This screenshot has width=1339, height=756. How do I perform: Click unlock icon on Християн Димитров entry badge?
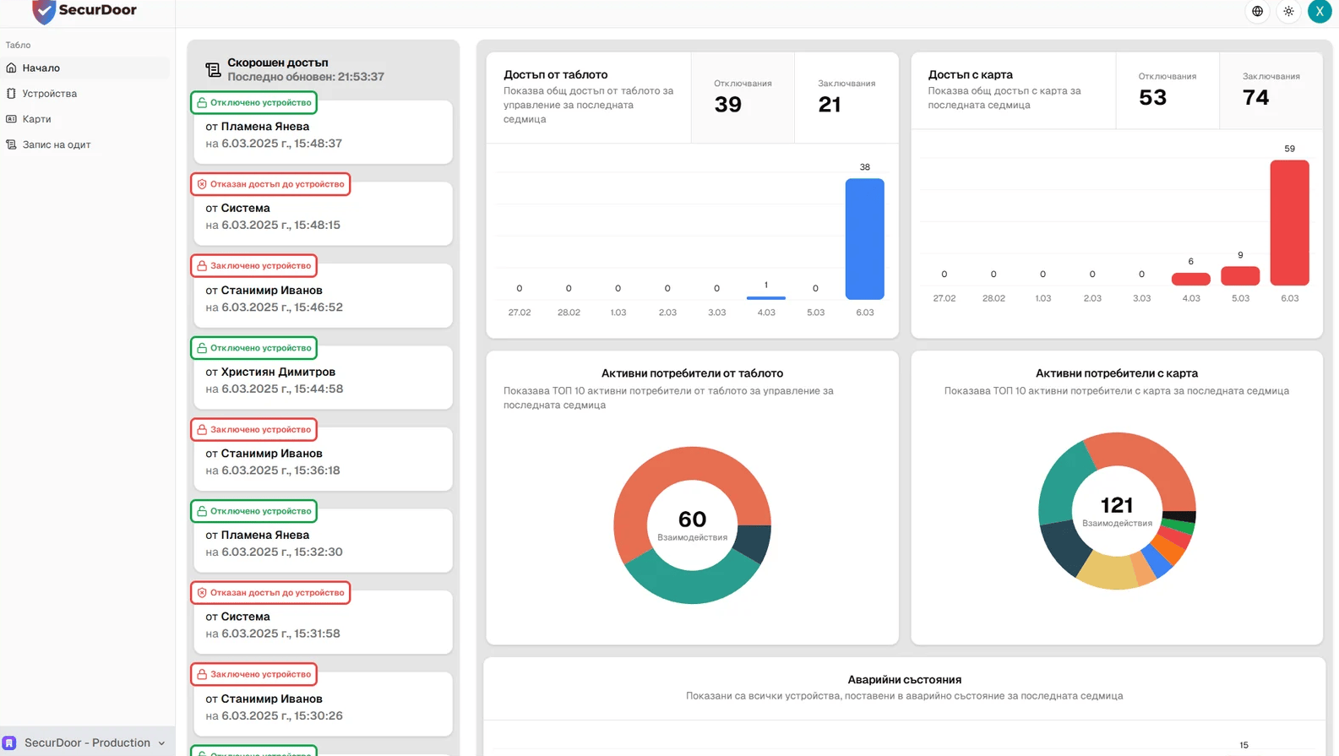coord(202,348)
